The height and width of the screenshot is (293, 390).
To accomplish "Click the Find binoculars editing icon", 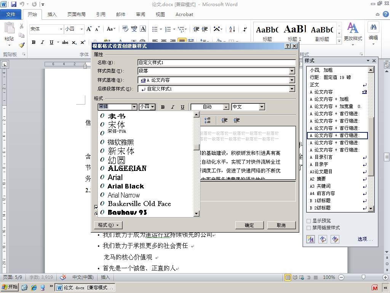I will tap(373, 27).
